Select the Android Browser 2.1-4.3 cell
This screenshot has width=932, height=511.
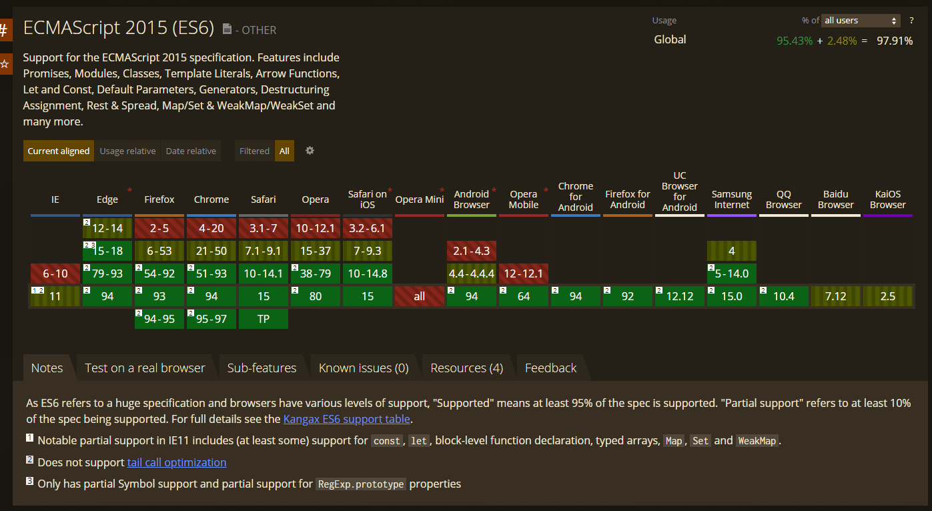click(472, 251)
